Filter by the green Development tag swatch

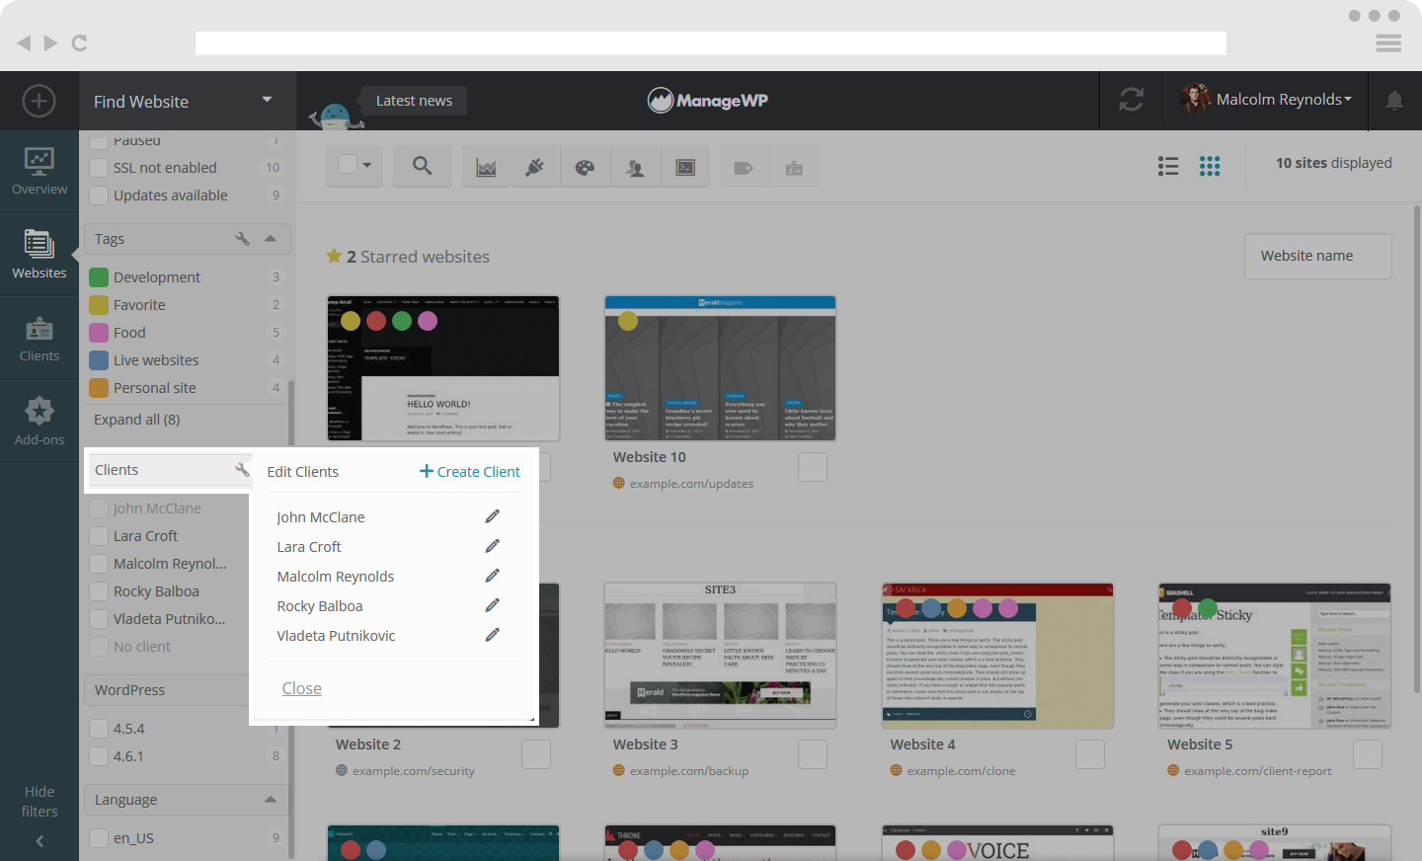point(99,277)
